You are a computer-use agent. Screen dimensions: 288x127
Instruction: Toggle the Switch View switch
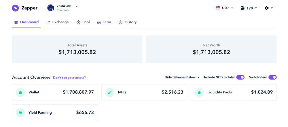[x=272, y=77]
